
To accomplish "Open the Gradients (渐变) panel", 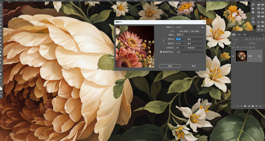I will tap(261, 12).
